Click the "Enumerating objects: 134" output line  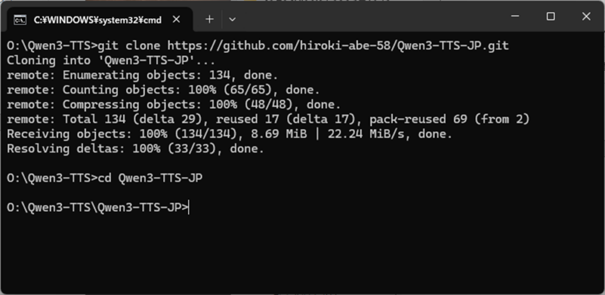142,75
